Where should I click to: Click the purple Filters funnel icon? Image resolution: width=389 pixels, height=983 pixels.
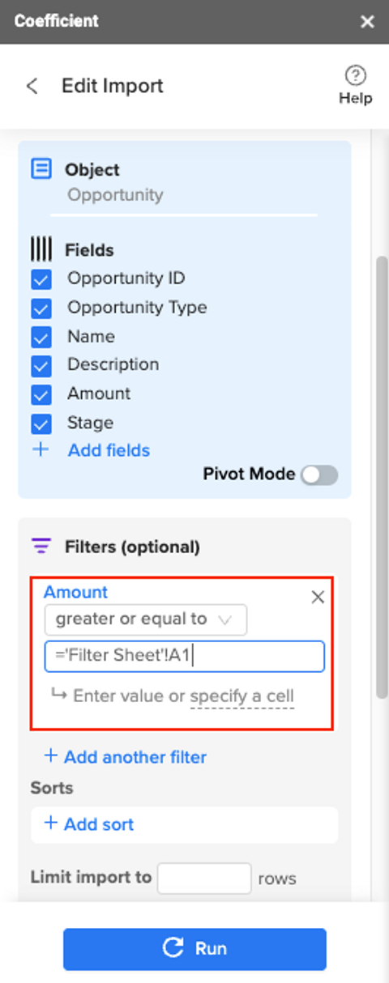41,547
